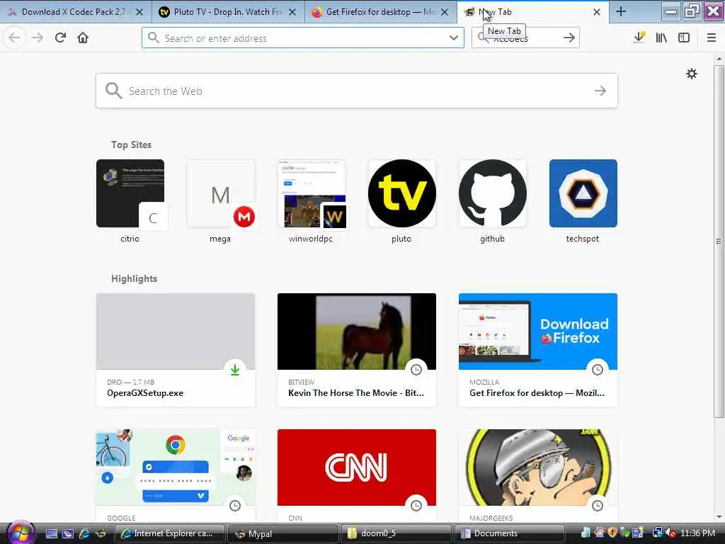Open the home page icon
The width and height of the screenshot is (725, 544).
coord(83,38)
